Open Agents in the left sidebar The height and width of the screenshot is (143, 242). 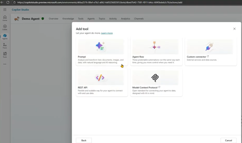pos(5,36)
